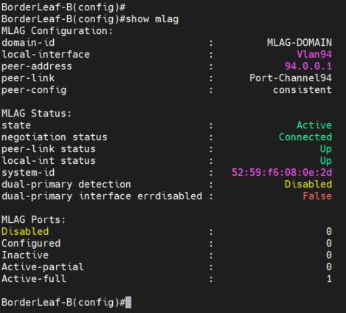Click the 'state' label
Screen dimensions: 346x313
16,125
